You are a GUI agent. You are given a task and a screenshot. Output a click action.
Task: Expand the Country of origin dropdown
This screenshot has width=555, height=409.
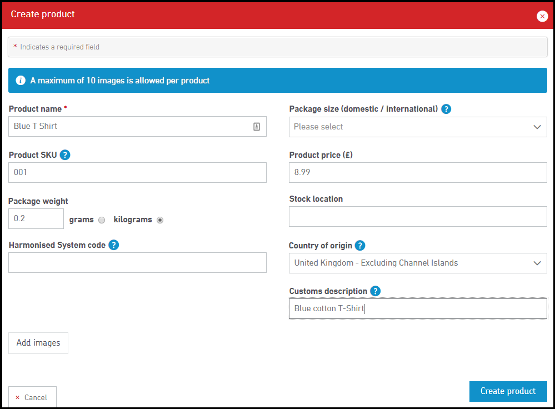pyautogui.click(x=418, y=263)
